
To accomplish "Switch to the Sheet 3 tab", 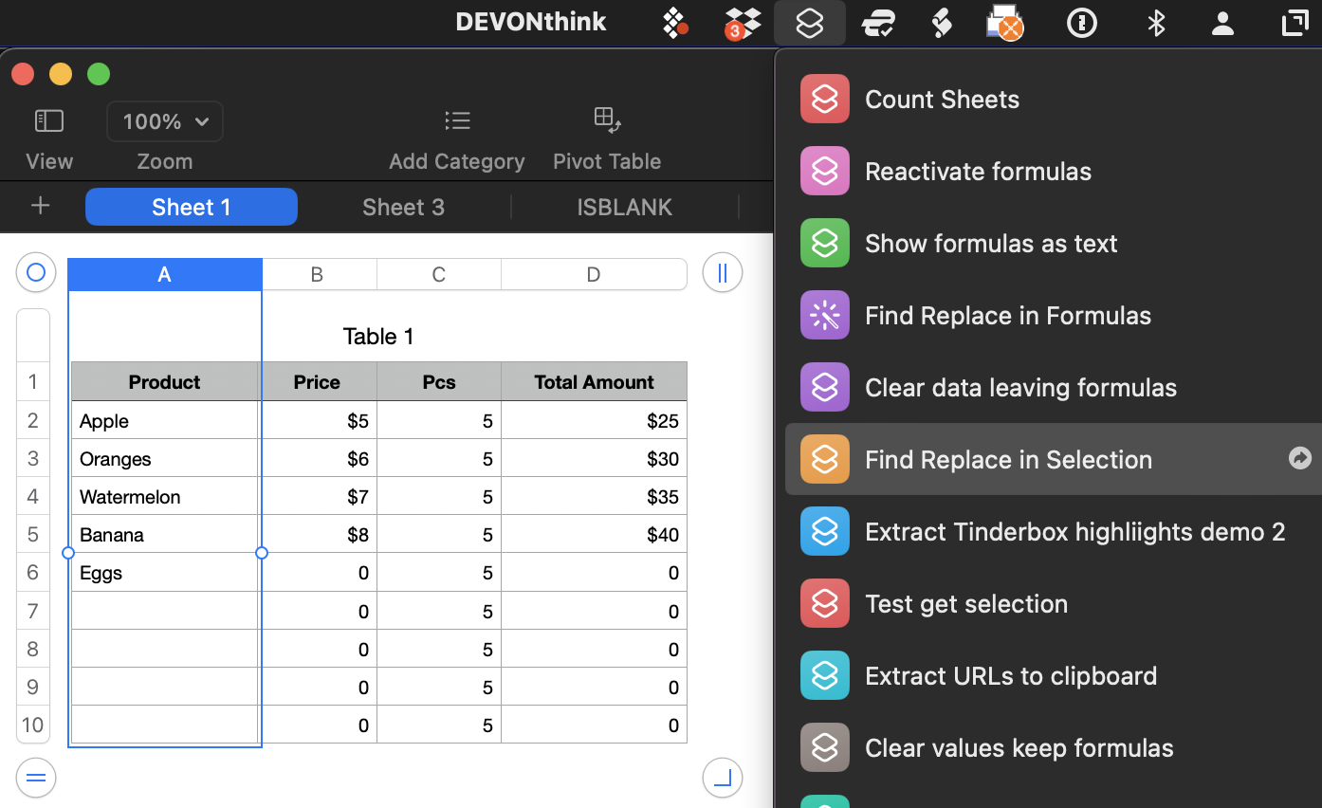I will click(x=403, y=207).
